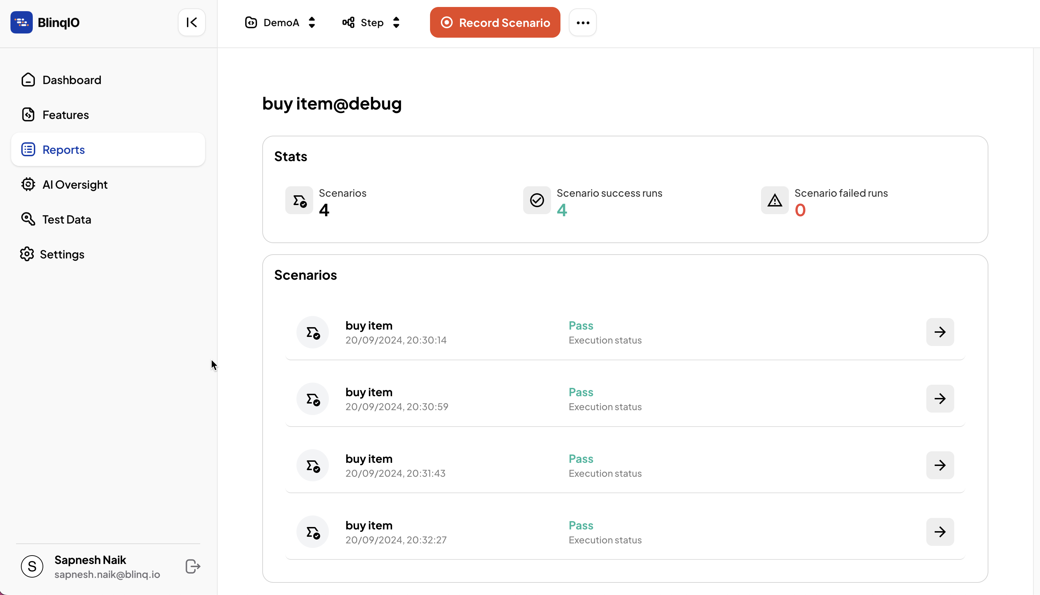Click the scenario icon for the 20:31:43 run
Screen dimensions: 1040x595
[x=312, y=466]
